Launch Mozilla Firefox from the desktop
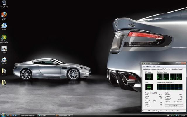 [4, 15]
